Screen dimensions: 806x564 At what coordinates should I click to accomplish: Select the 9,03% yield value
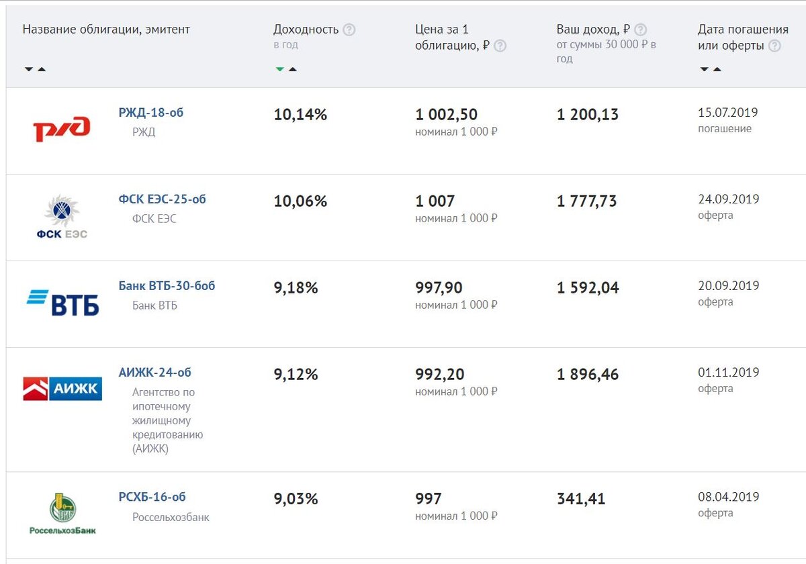296,500
